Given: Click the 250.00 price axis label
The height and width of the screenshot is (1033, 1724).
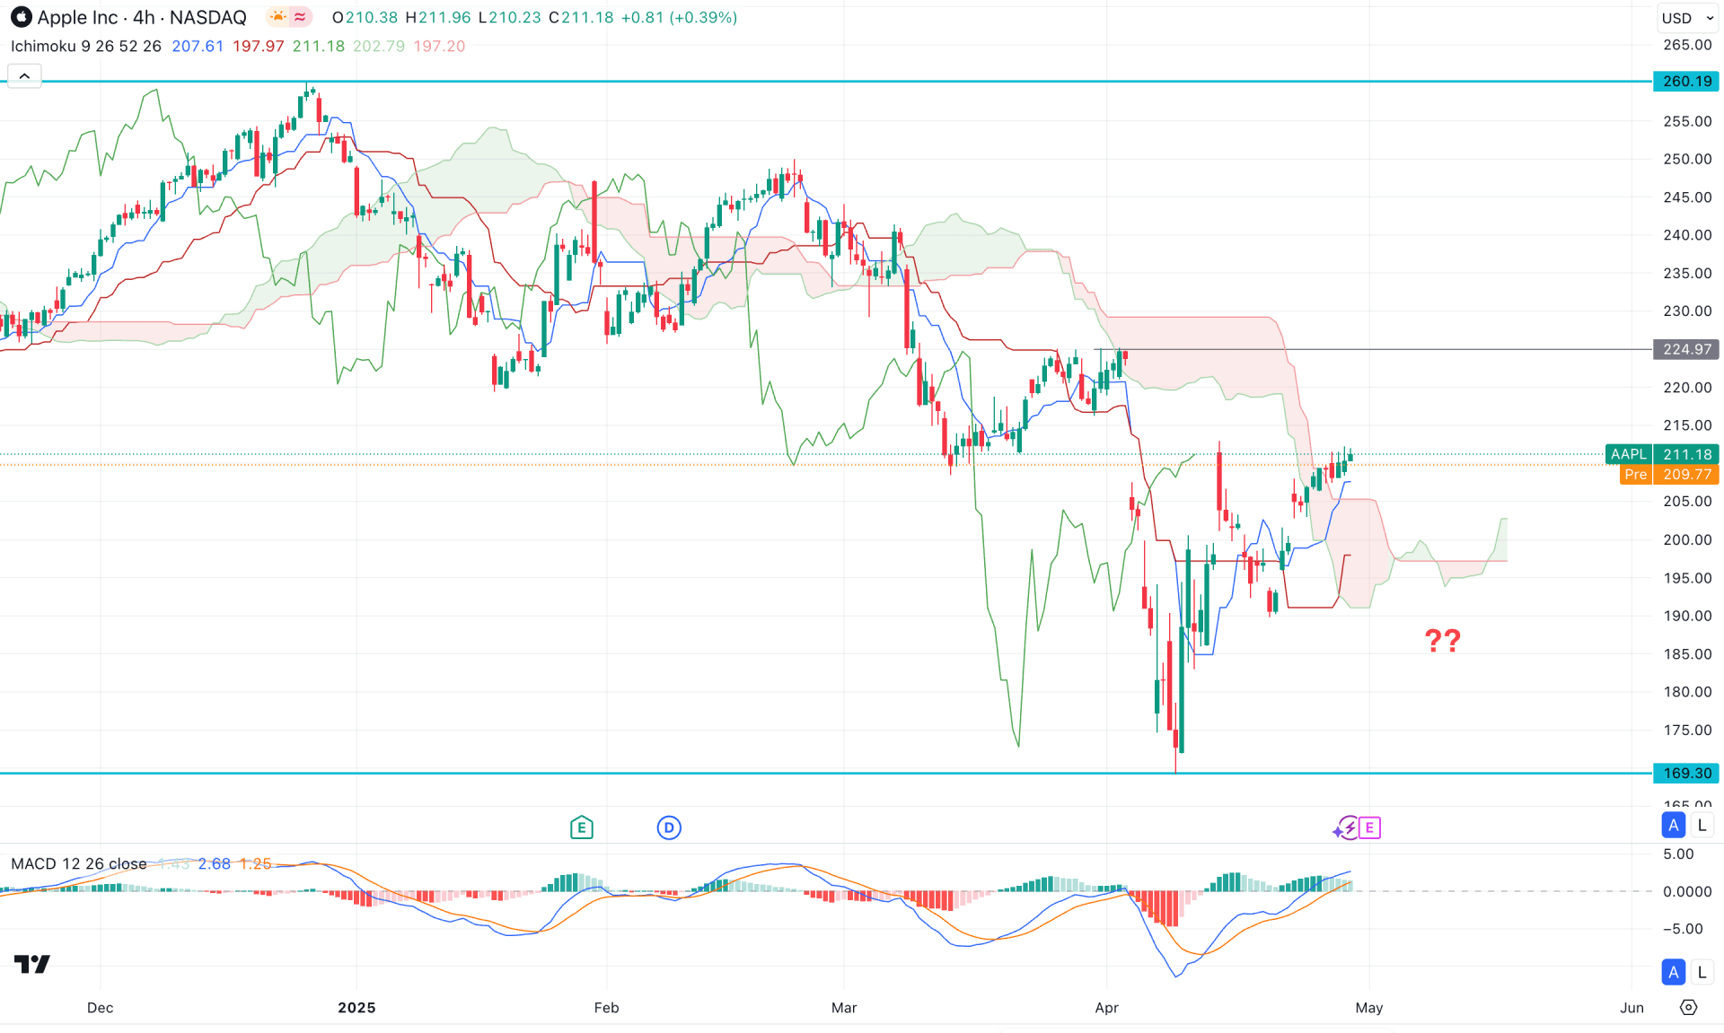Looking at the screenshot, I should (x=1687, y=159).
